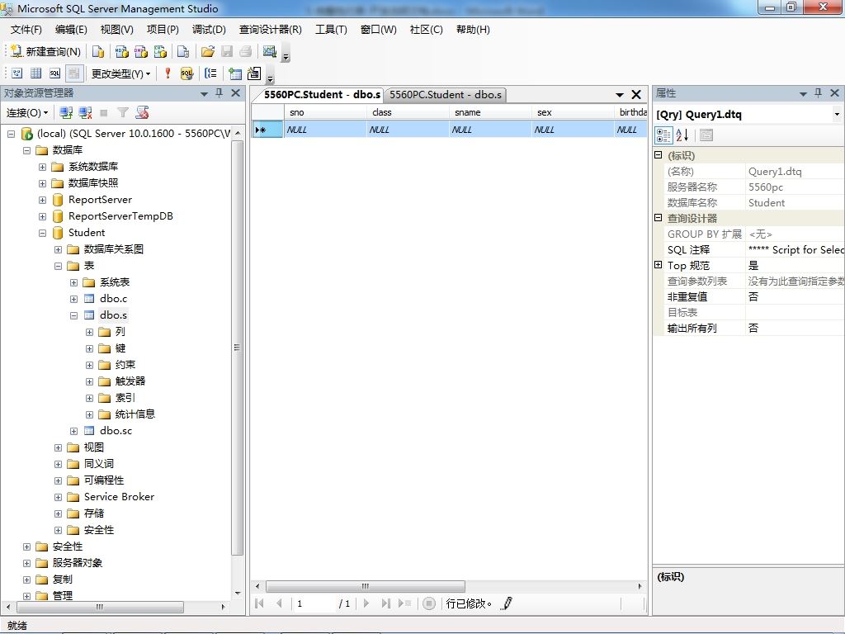845x634 pixels.
Task: Click the Print icon
Action: pos(246,51)
